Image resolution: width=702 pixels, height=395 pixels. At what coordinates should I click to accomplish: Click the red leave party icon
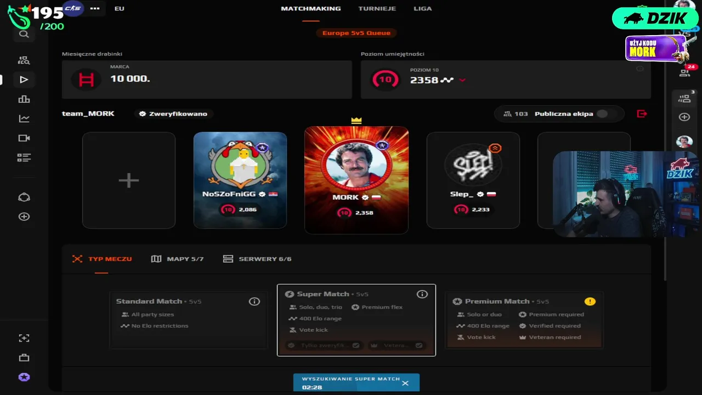(642, 114)
